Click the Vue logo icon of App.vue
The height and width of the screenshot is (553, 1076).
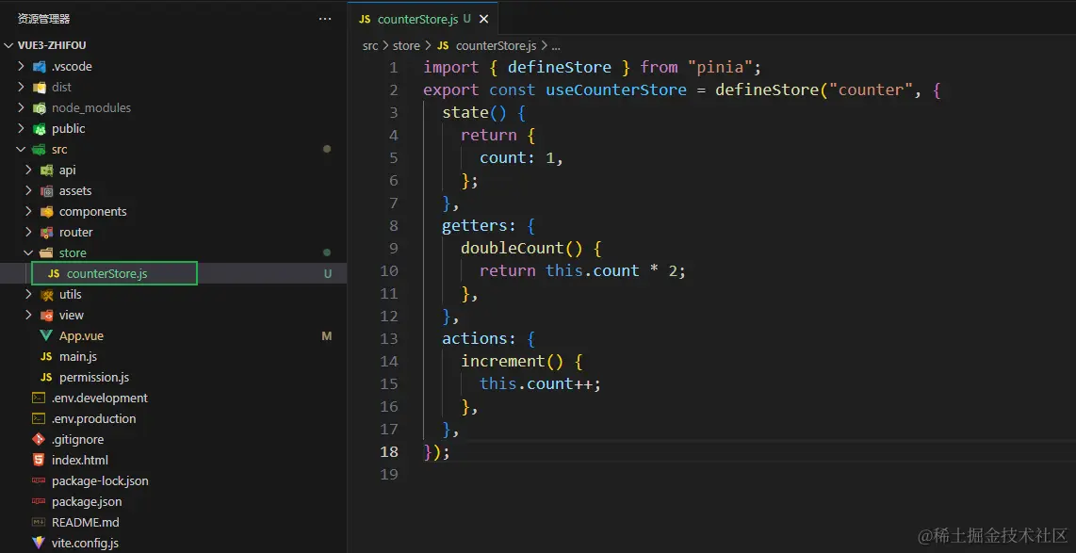[x=47, y=335]
